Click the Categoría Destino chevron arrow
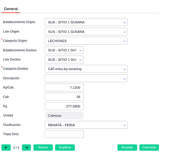This screenshot has width=172, height=155. tap(124, 69)
